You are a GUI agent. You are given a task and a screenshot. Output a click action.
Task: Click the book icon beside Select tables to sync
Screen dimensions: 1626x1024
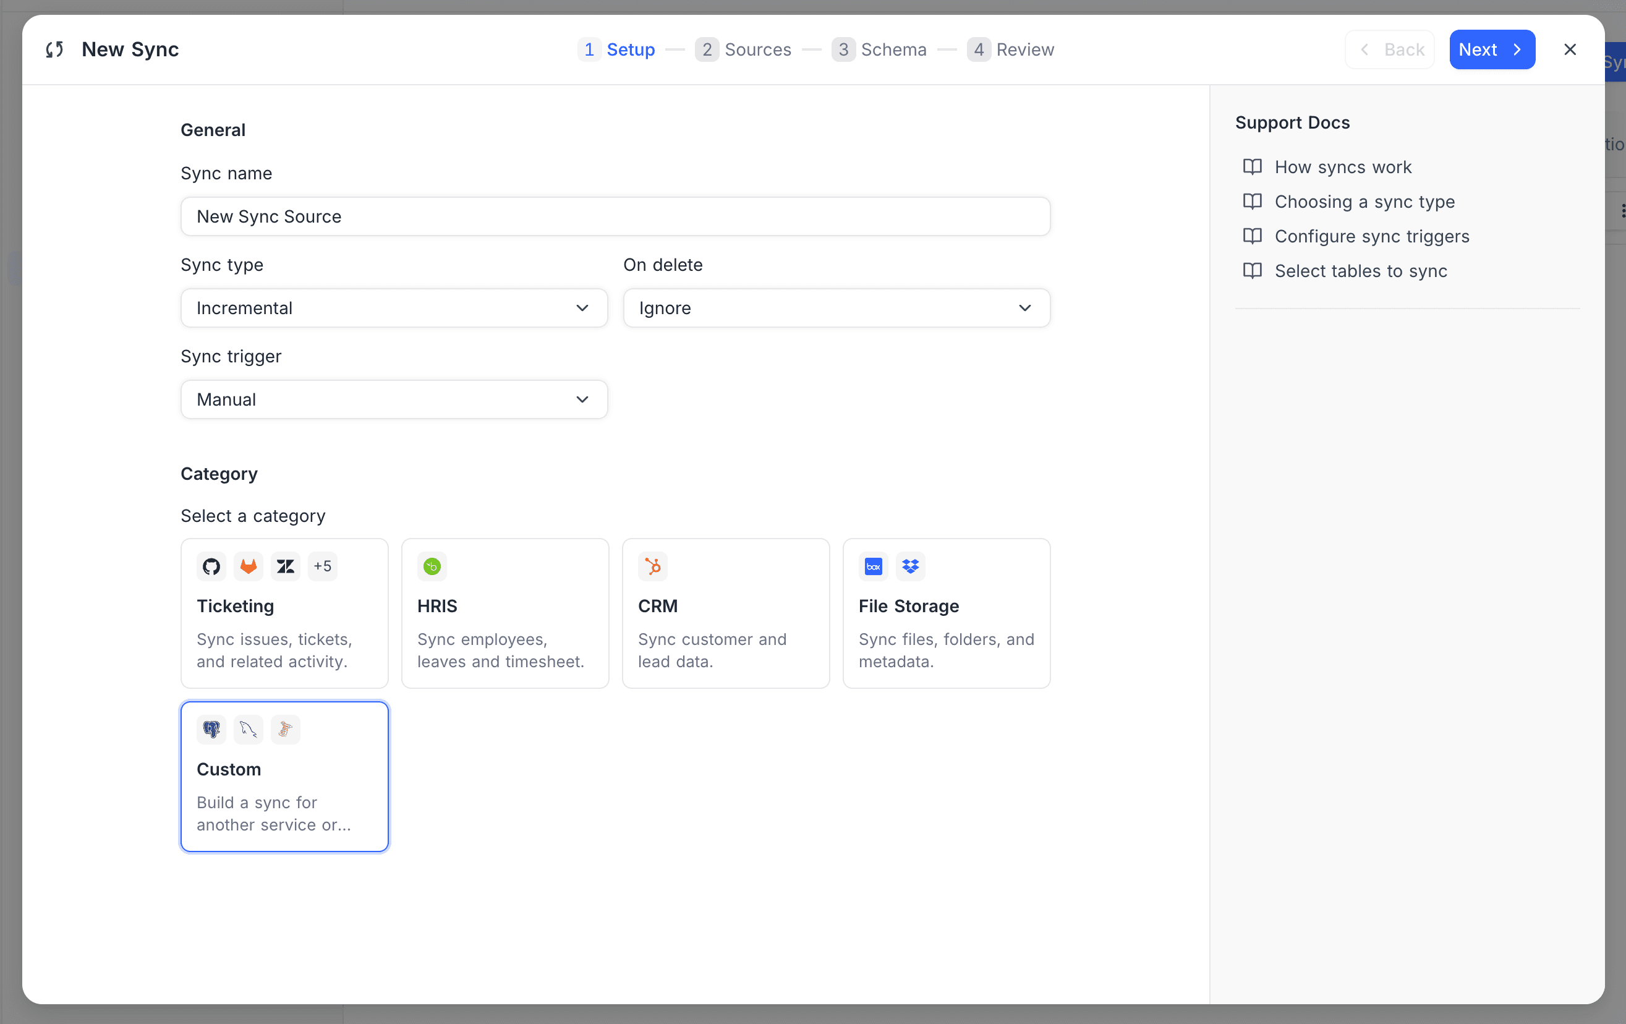[1253, 271]
